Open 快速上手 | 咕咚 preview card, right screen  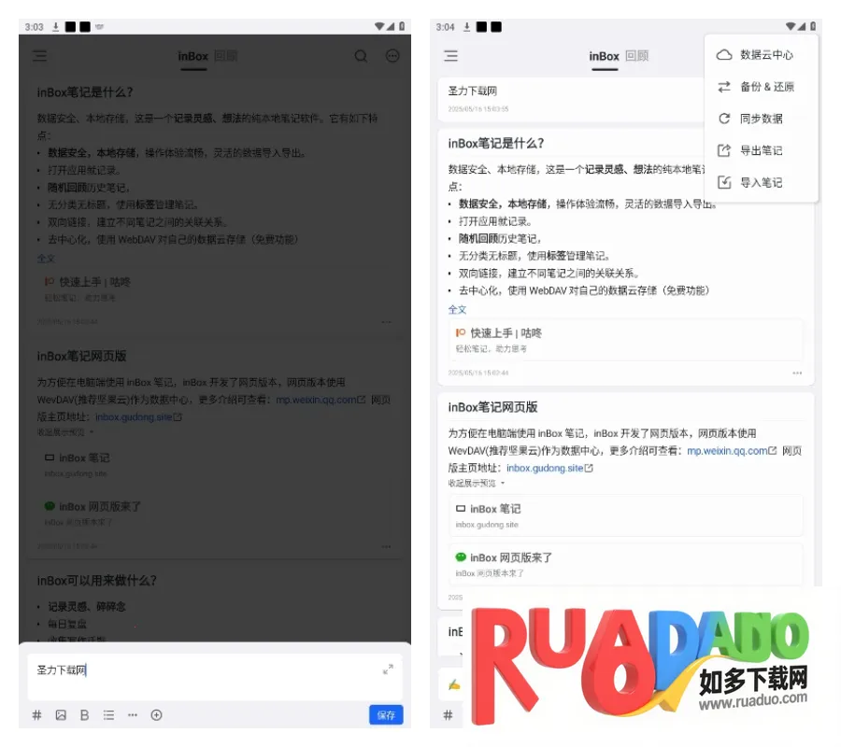[626, 340]
